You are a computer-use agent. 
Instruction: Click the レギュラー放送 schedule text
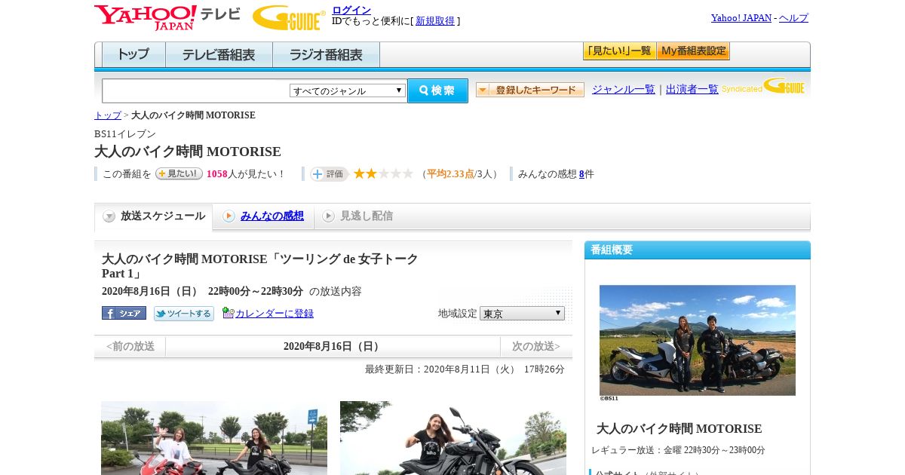678,450
